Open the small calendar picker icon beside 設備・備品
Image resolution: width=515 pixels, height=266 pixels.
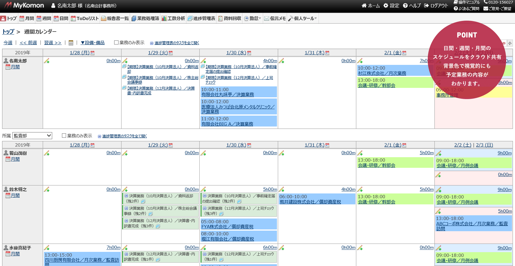[x=71, y=43]
